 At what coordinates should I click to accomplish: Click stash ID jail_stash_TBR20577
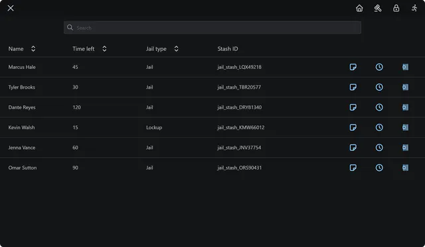239,87
